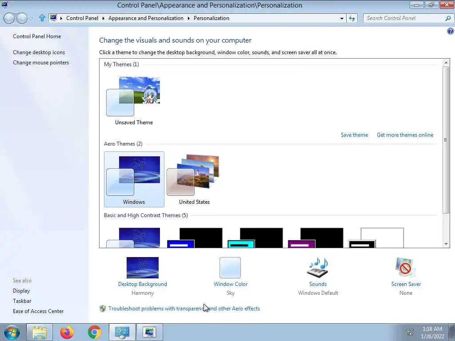Viewport: 455px width, 341px height.
Task: Switch to the Personalization taskbar button
Action: 149,332
